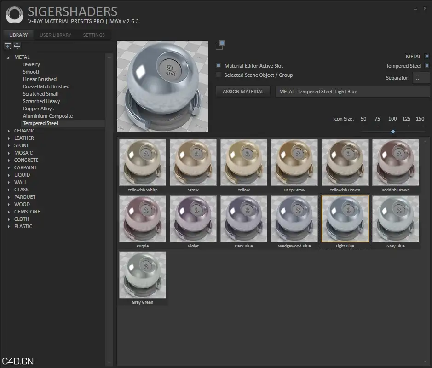Toggle the Tempered Steel name checkbox

[427, 65]
